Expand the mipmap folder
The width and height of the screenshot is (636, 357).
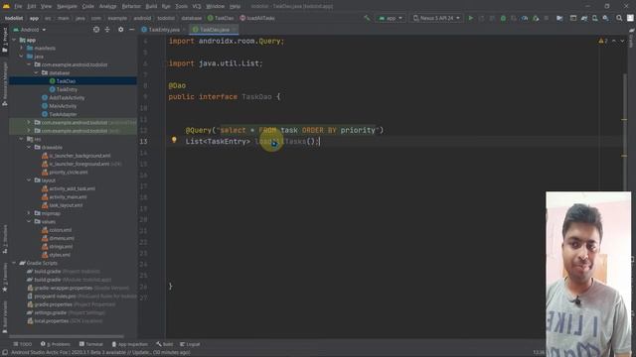[x=29, y=213]
